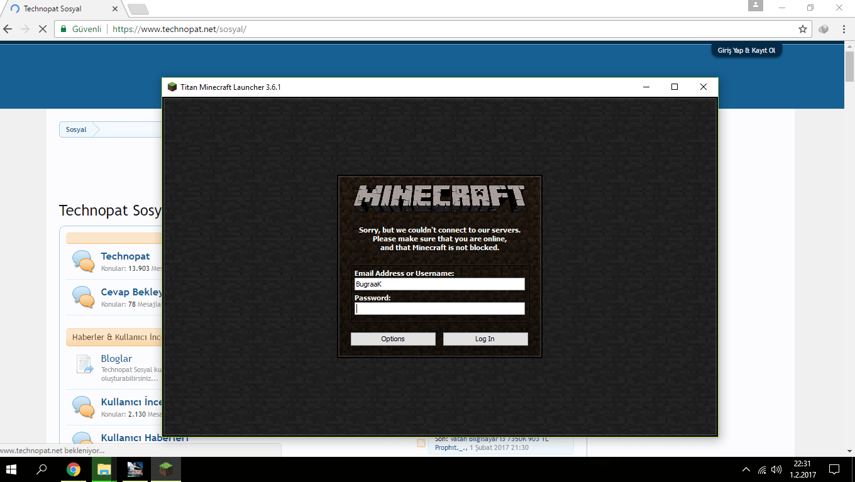Viewport: 855px width, 482px height.
Task: Click the document icon beside Bloglar
Action: tap(84, 364)
